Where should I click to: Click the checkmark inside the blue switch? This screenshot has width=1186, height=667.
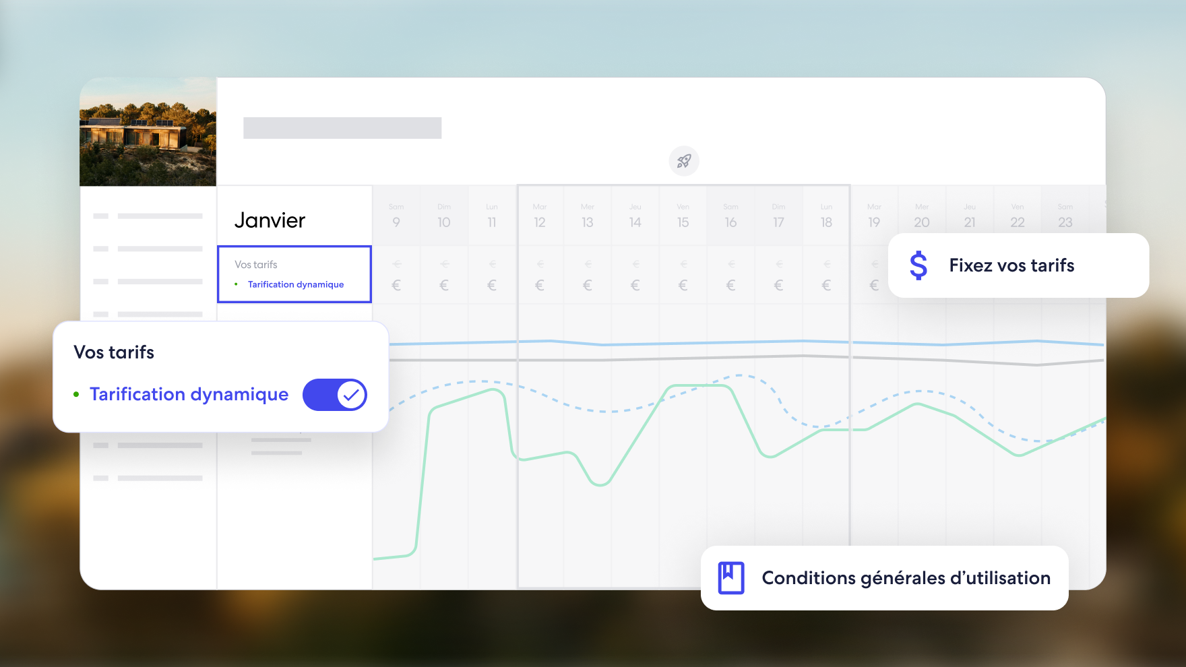[x=350, y=395]
